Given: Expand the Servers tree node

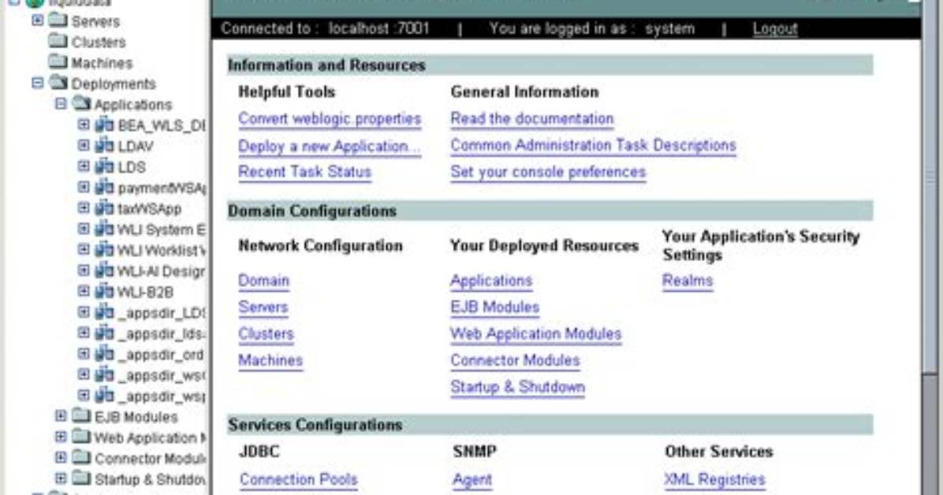Looking at the screenshot, I should coord(37,20).
